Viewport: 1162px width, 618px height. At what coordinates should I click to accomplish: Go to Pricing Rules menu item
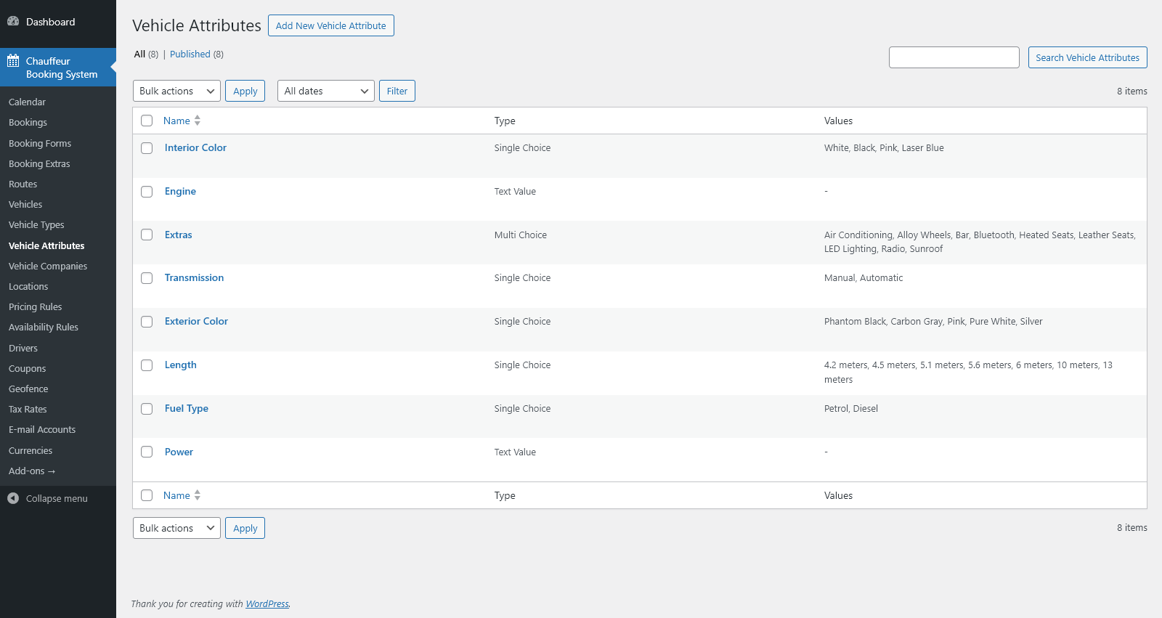point(36,307)
